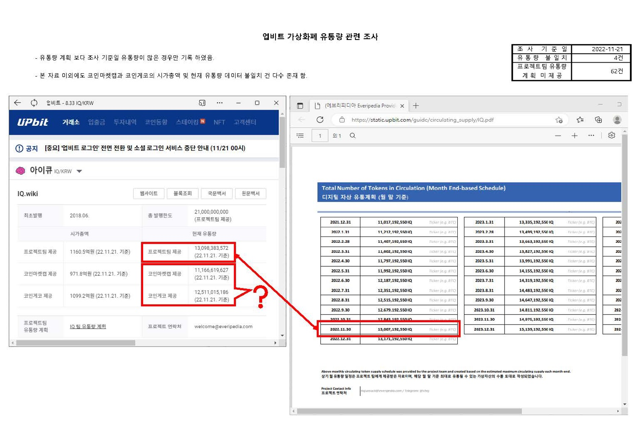The width and height of the screenshot is (640, 448).
Task: Click the 11,166,619,627 CoinMarketCap supply value
Action: [x=212, y=270]
